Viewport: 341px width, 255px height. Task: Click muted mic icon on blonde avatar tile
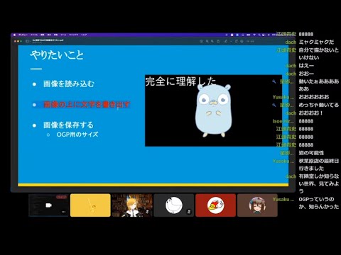[x=147, y=212]
